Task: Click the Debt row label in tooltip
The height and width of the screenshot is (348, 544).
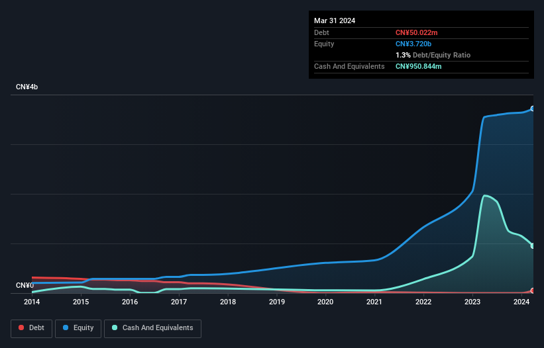Action: (321, 32)
